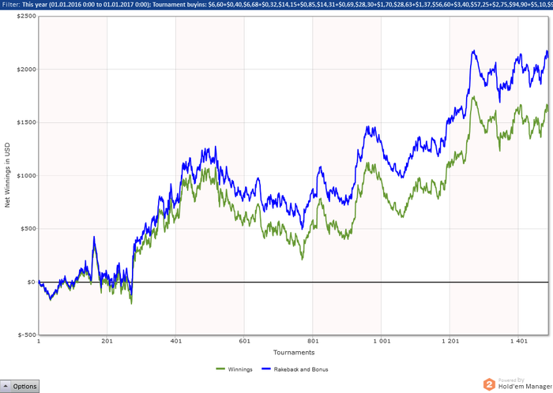Click the green Winnings legend swatch
553x393 pixels.
point(220,369)
